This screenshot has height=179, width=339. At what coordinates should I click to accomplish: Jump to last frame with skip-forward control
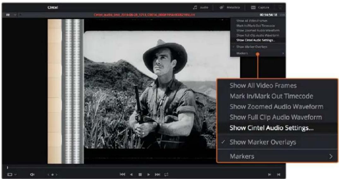[x=158, y=175]
